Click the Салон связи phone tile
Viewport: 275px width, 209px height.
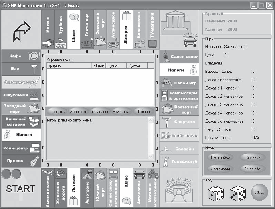(x=179, y=56)
